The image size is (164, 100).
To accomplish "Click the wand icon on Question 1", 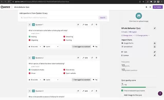I will (78, 25).
